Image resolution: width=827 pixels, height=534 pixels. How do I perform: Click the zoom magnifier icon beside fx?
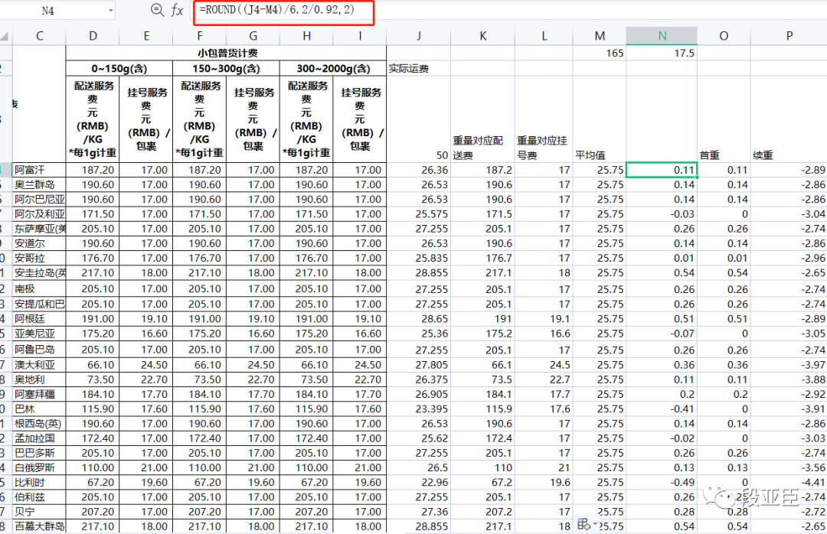coord(157,10)
